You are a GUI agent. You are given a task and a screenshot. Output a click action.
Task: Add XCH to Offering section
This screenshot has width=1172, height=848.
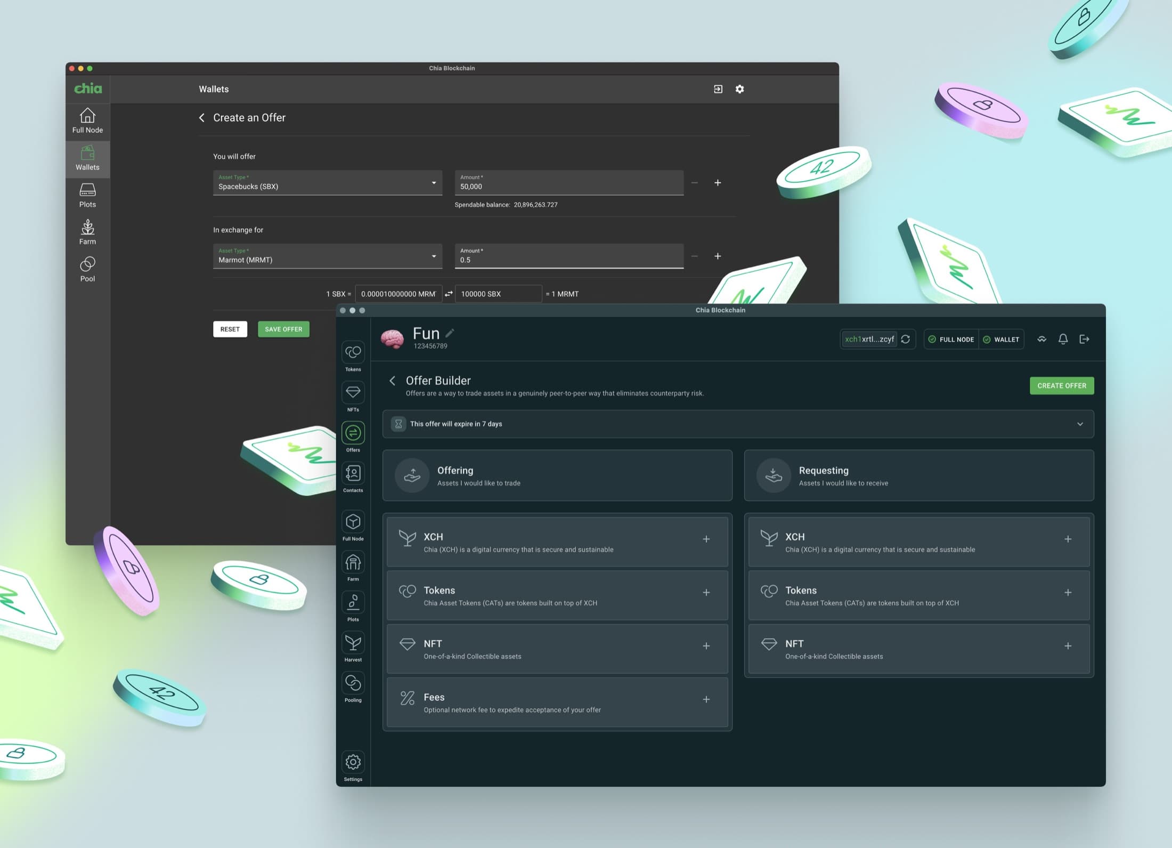(x=706, y=539)
